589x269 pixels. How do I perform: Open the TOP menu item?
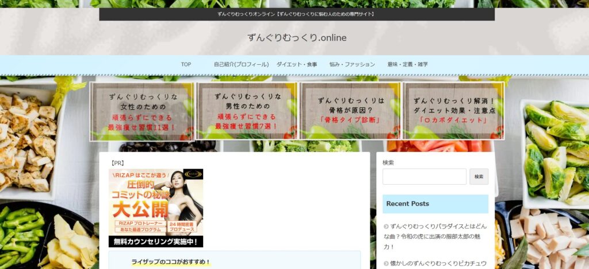click(186, 64)
